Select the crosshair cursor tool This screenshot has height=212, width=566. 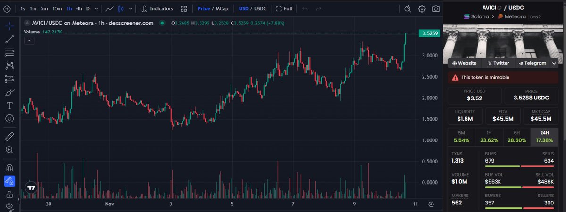[9, 26]
